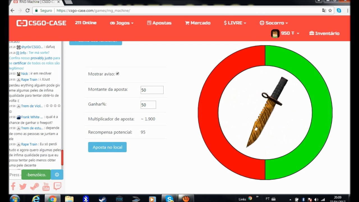Open the Chrome three-dot menu
359x202 pixels.
348,10
